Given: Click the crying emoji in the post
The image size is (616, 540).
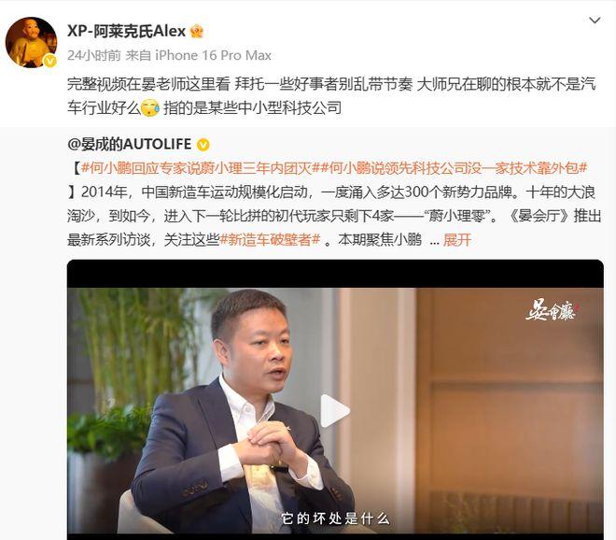Looking at the screenshot, I should coord(149,107).
